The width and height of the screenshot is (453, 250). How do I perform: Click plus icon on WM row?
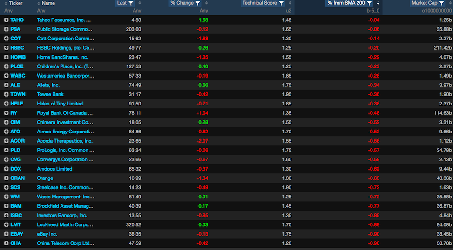click(x=6, y=197)
